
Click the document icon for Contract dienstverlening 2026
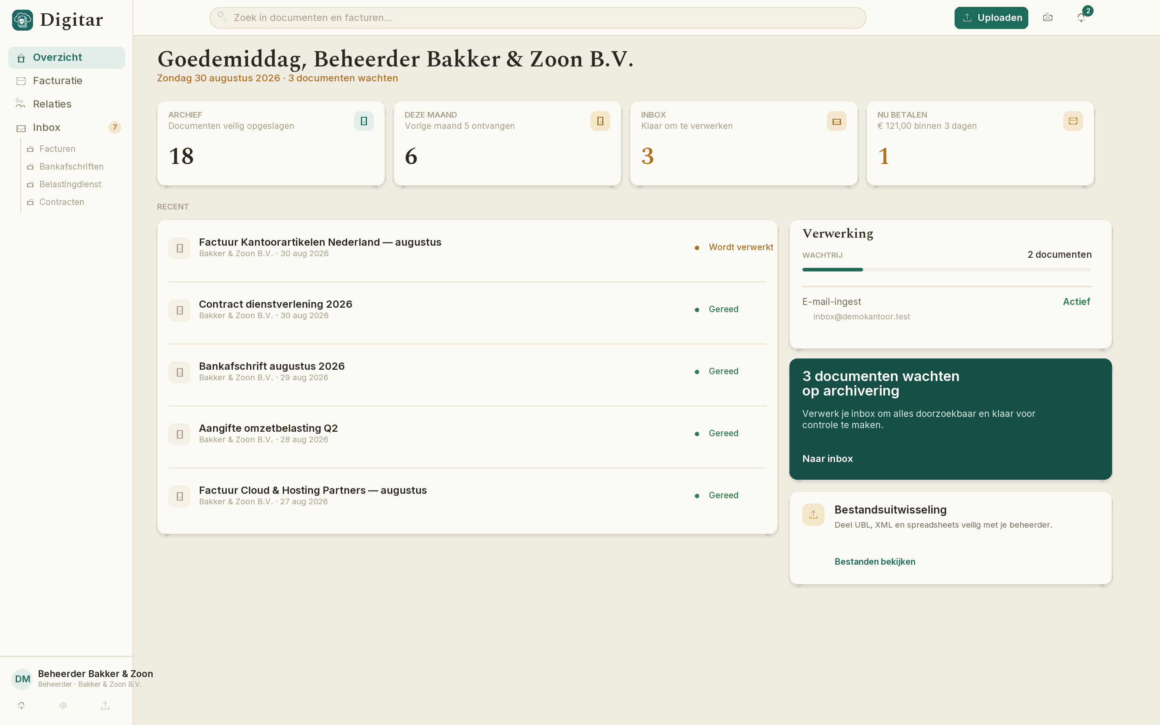pyautogui.click(x=180, y=310)
